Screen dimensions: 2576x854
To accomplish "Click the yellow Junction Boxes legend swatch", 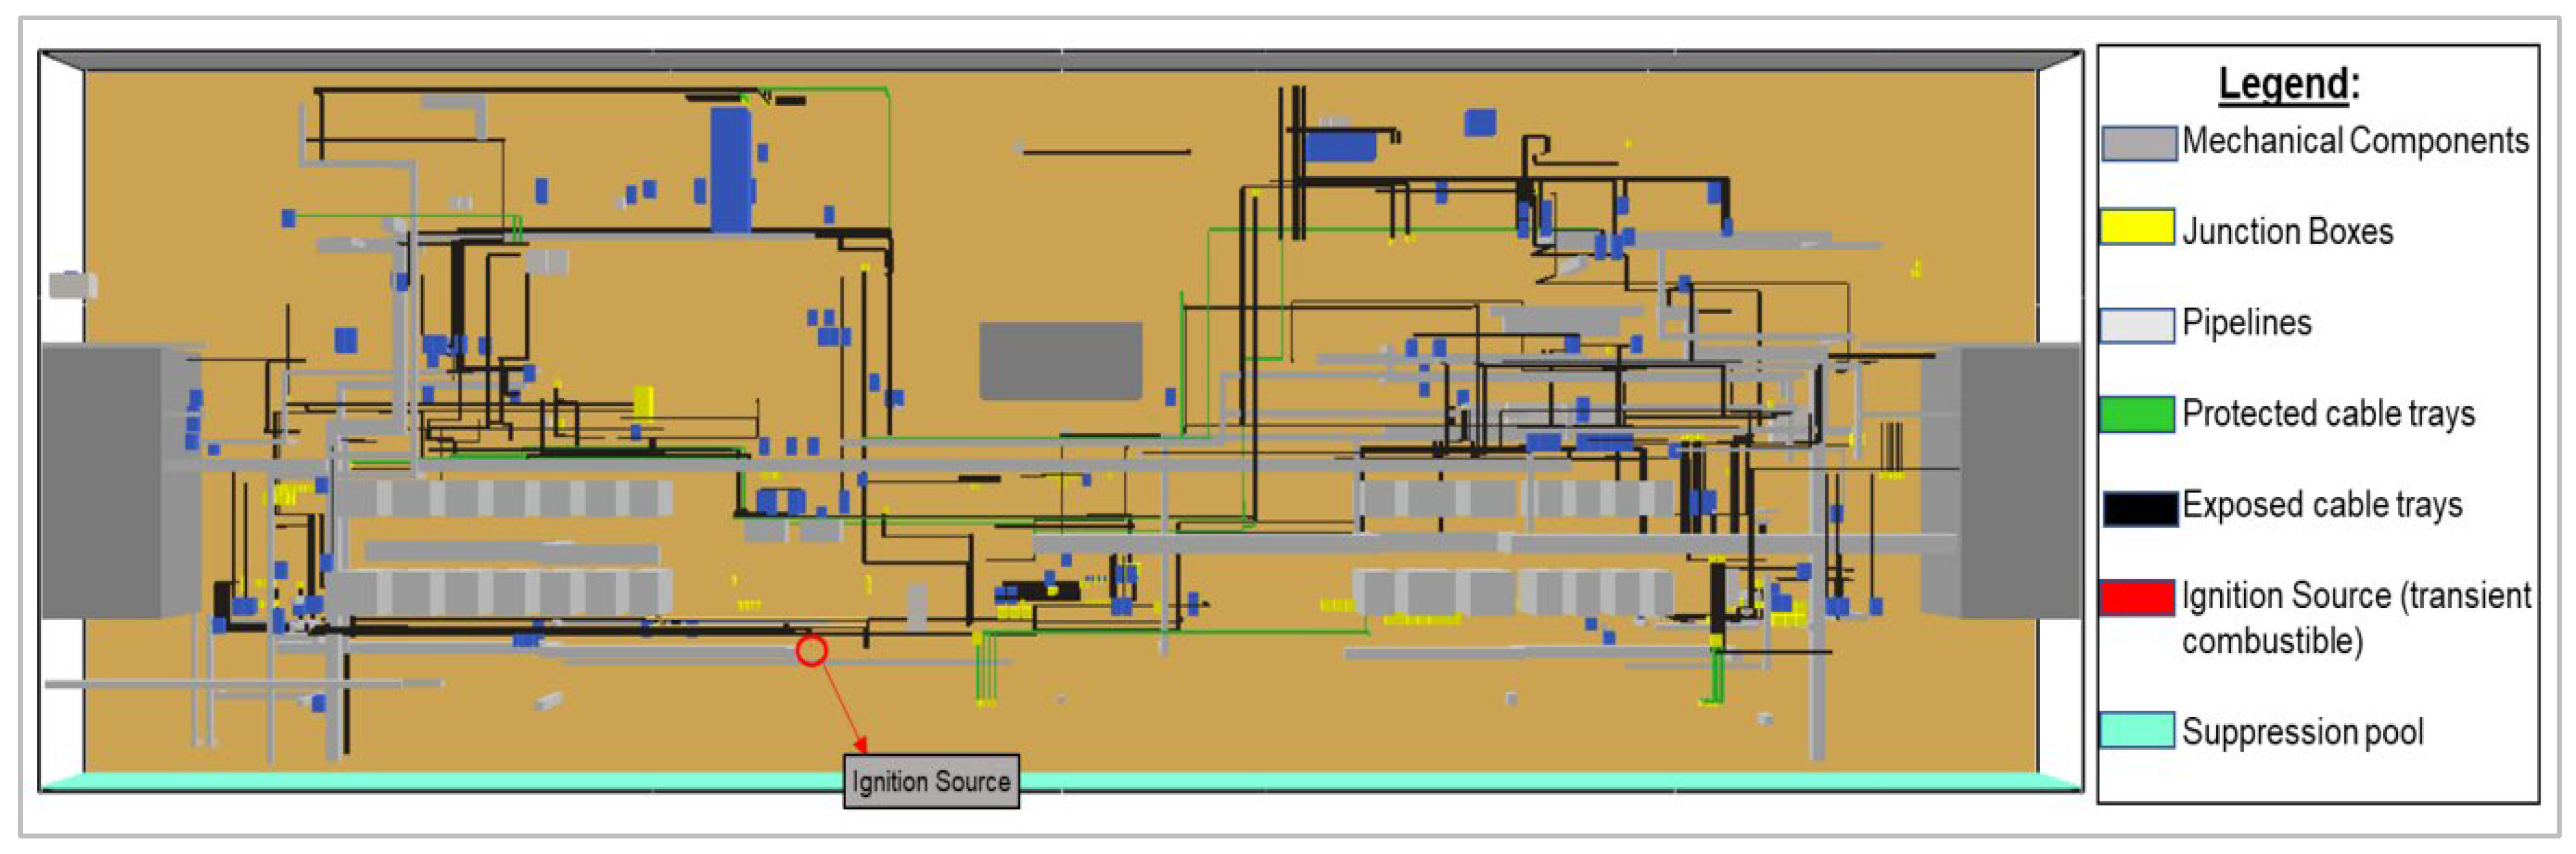I will pyautogui.click(x=2138, y=227).
